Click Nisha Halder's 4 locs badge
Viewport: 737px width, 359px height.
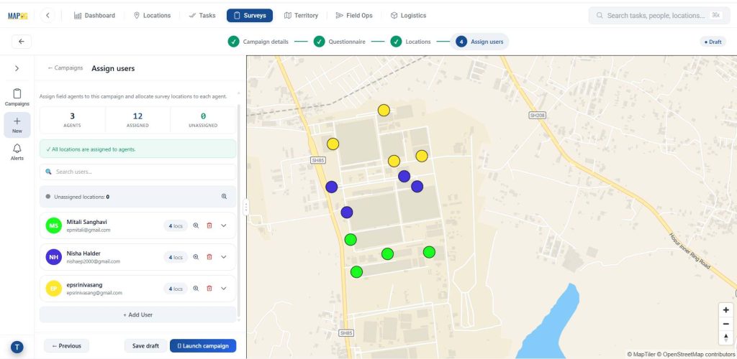pyautogui.click(x=176, y=257)
